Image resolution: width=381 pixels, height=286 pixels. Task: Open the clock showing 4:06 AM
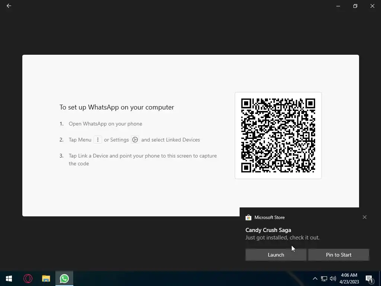coord(349,279)
